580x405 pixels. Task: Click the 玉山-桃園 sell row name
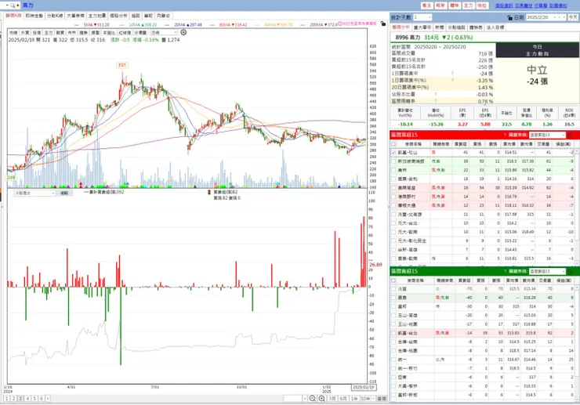coord(407,324)
